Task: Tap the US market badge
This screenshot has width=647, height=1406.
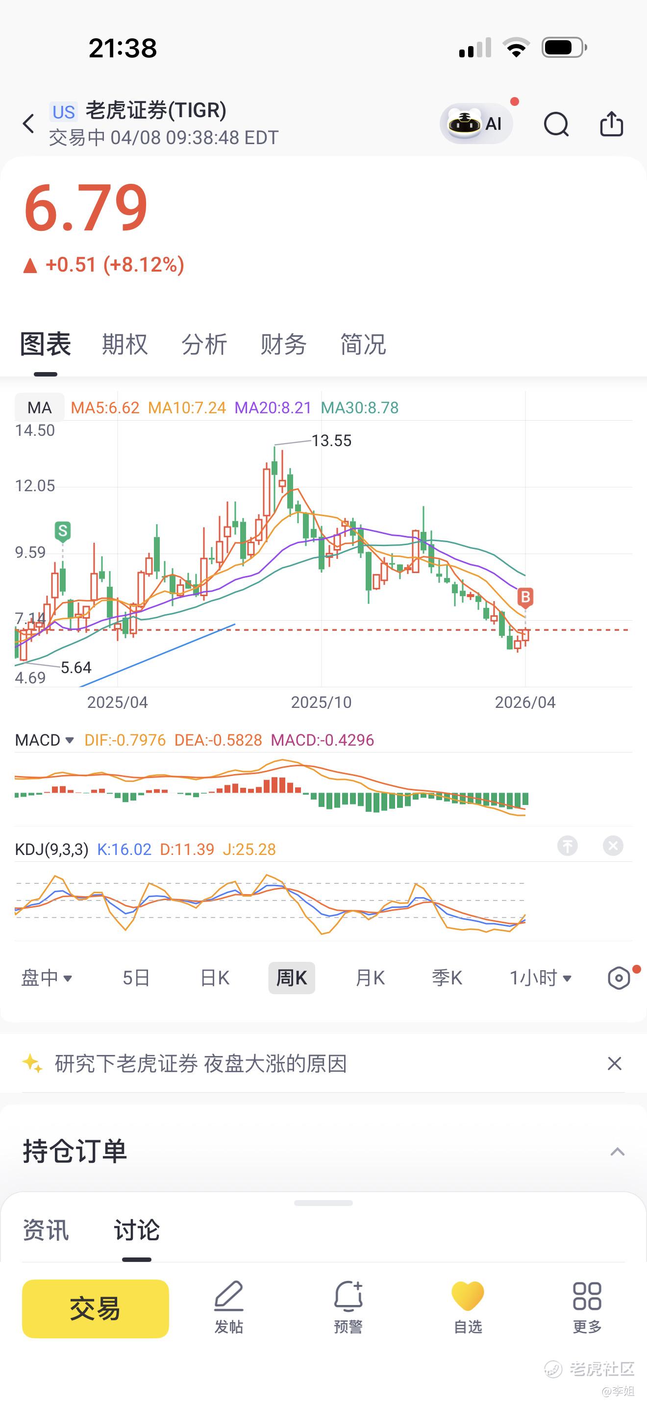Action: pos(63,111)
